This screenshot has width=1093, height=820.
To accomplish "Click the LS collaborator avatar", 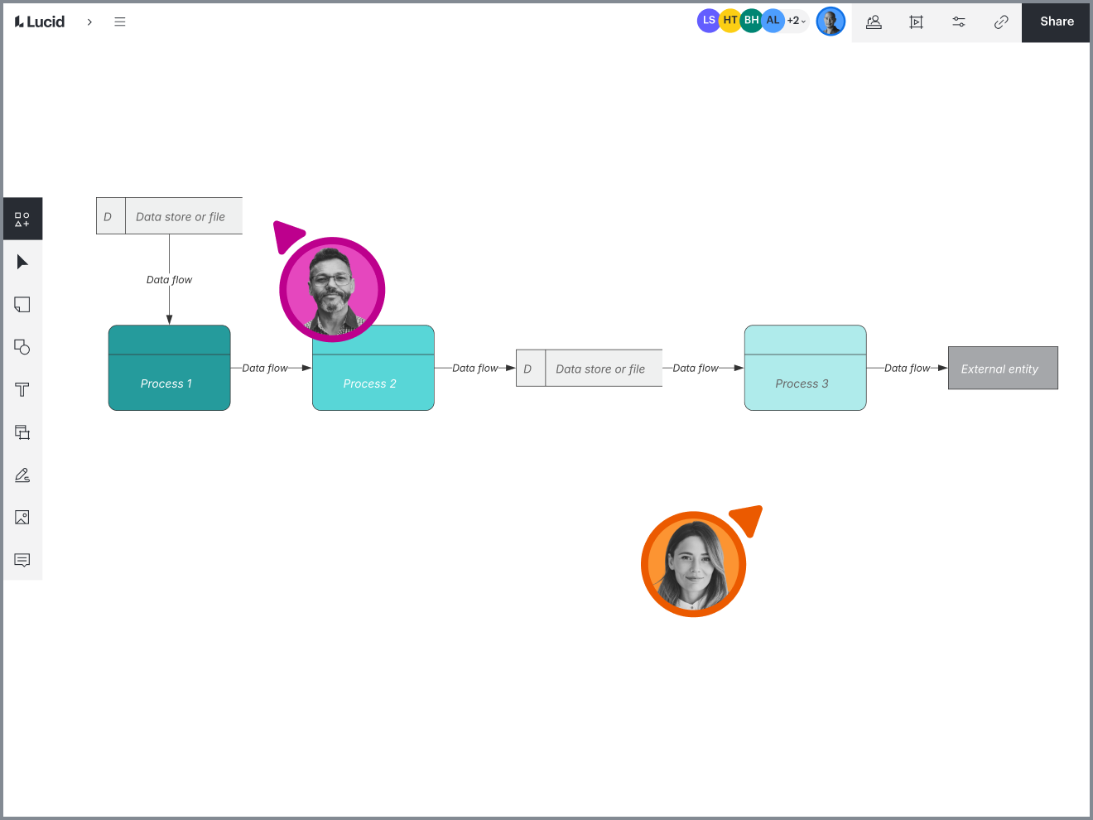I will pyautogui.click(x=708, y=21).
